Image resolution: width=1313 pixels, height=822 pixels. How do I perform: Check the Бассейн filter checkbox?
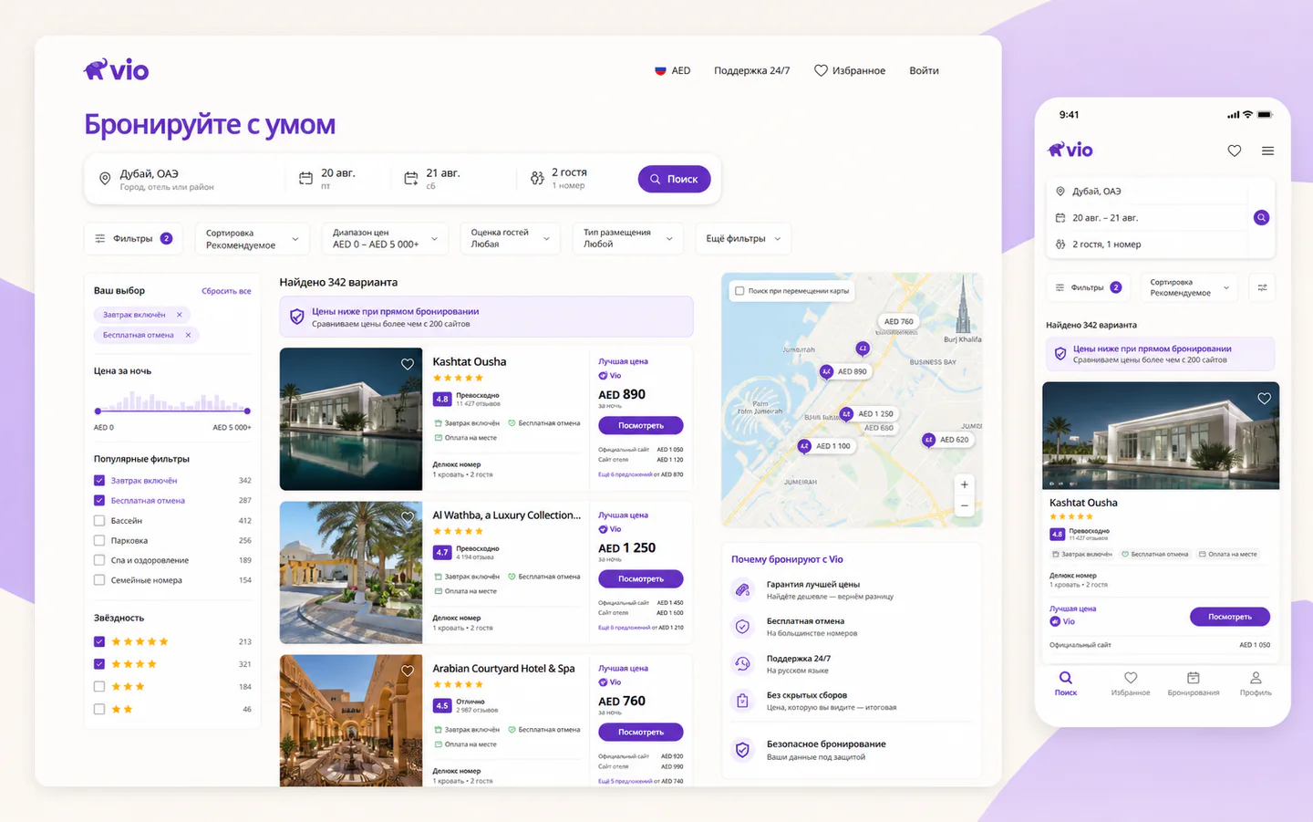[99, 521]
